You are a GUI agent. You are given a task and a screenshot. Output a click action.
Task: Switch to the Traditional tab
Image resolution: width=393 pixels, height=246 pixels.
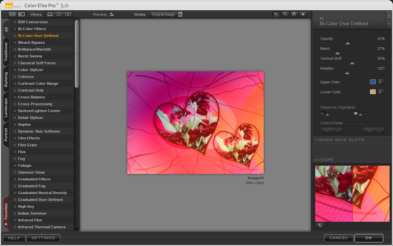point(6,52)
